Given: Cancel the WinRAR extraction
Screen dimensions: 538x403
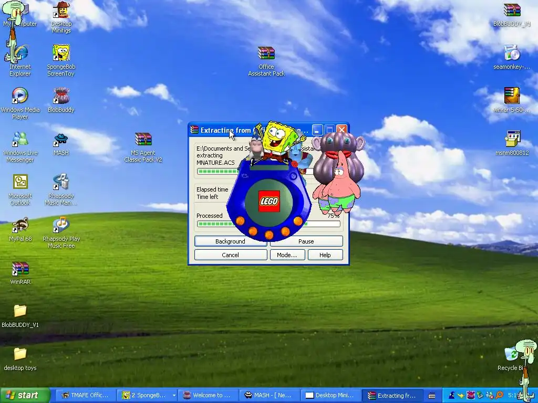Looking at the screenshot, I should (230, 255).
